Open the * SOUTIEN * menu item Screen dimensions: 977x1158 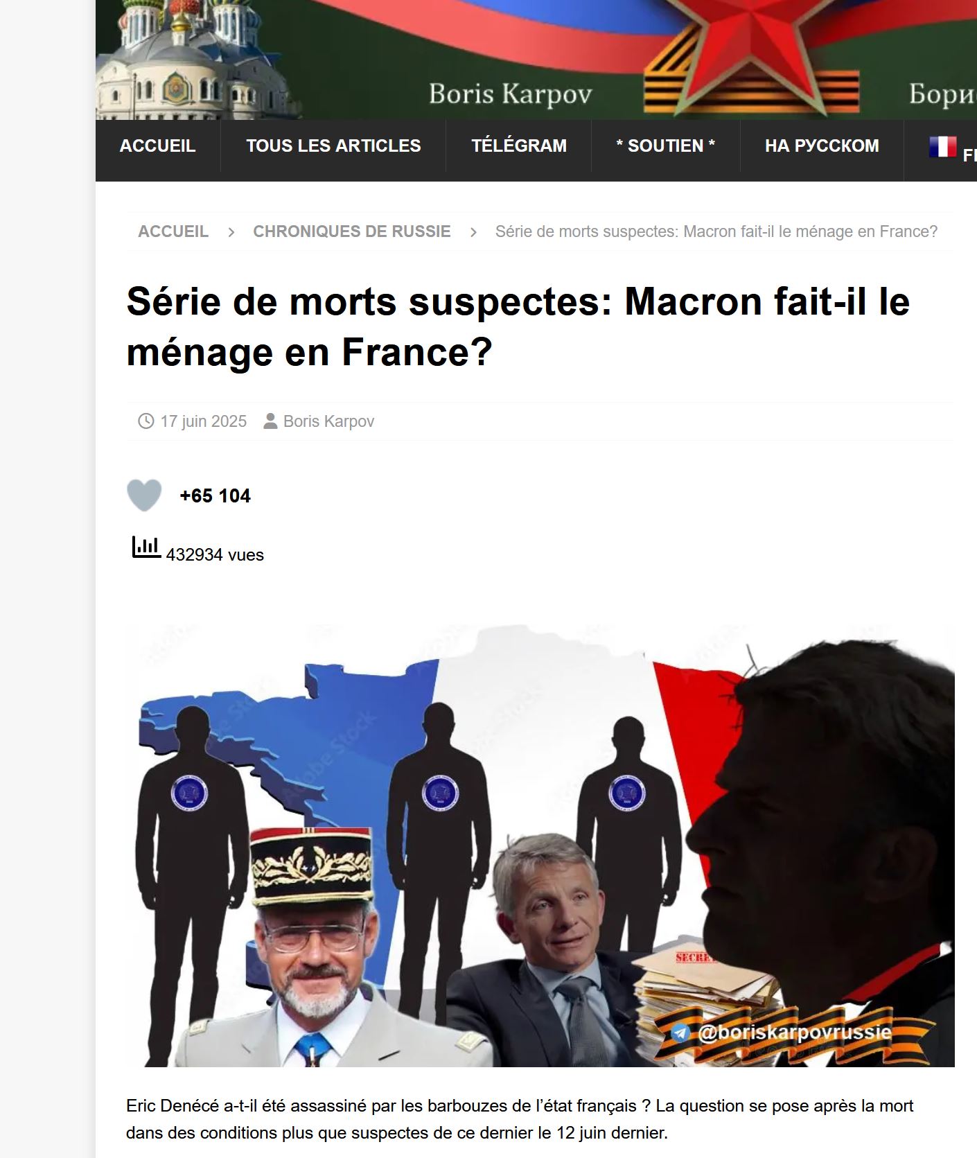click(665, 146)
